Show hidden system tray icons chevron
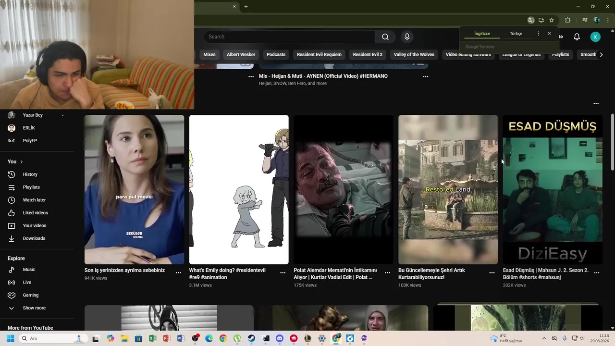 [x=544, y=338]
